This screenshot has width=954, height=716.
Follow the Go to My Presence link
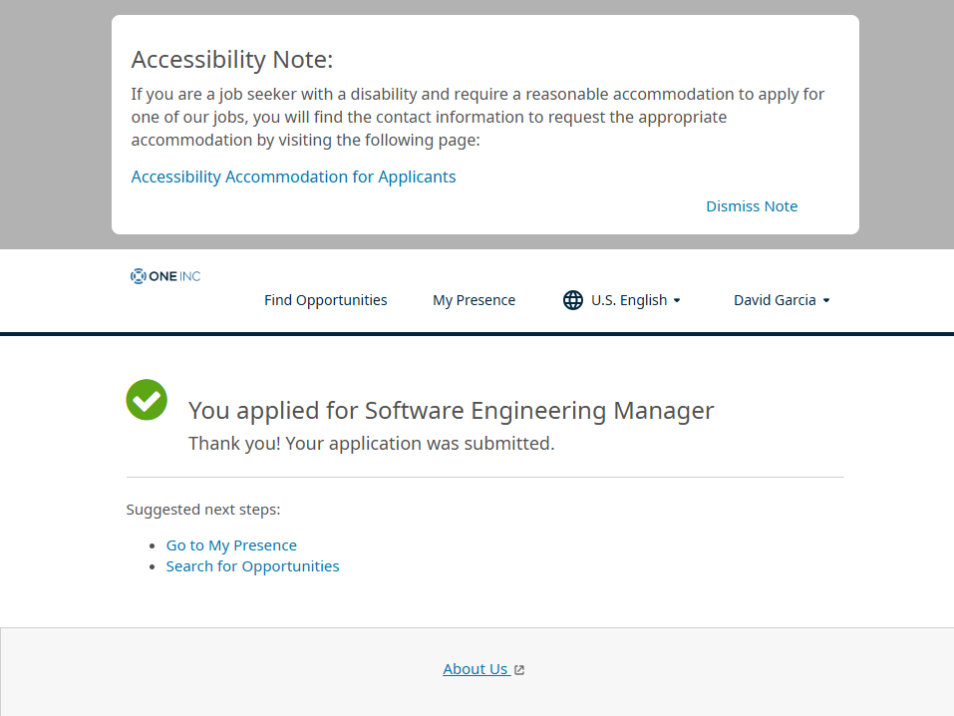pos(231,545)
